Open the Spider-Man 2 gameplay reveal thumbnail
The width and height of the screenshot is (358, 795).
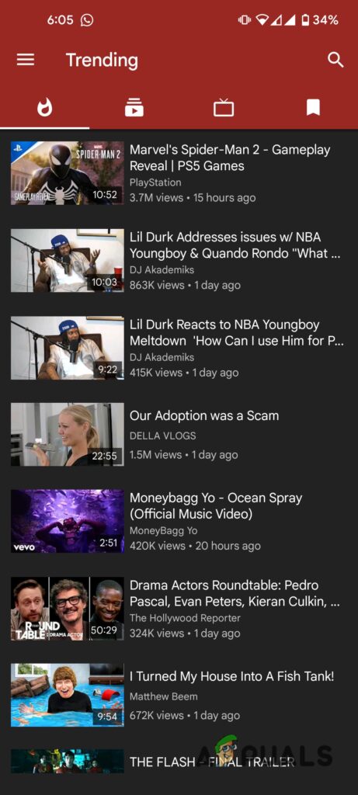68,173
